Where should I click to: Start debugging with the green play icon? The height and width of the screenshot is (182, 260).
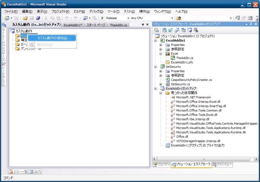102,18
